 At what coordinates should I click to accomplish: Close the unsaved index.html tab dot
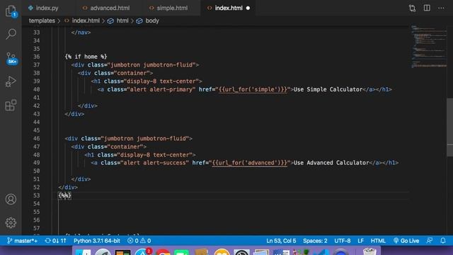tap(248, 8)
